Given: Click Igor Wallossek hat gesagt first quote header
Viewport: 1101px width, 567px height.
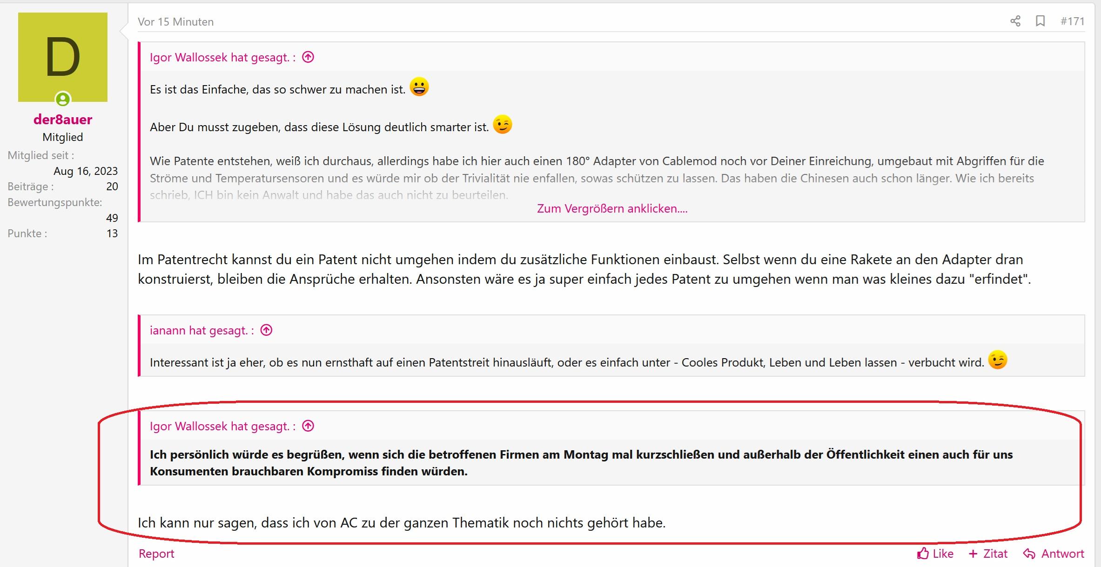Looking at the screenshot, I should (222, 57).
